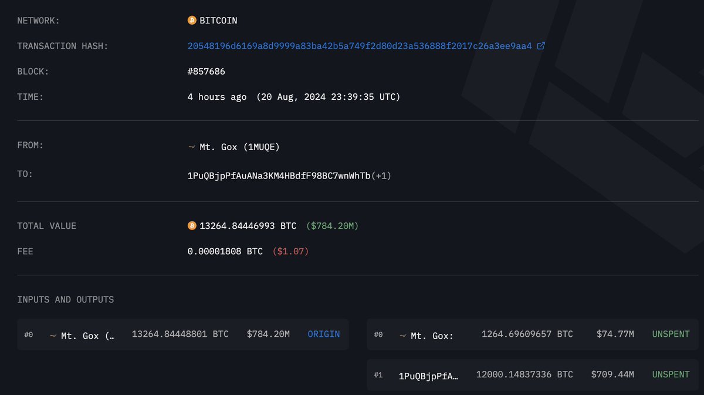The width and height of the screenshot is (704, 395).
Task: Click the TIME: label
Action: (x=31, y=97)
